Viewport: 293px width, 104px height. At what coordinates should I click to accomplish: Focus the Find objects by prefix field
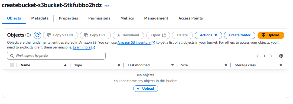point(56,56)
